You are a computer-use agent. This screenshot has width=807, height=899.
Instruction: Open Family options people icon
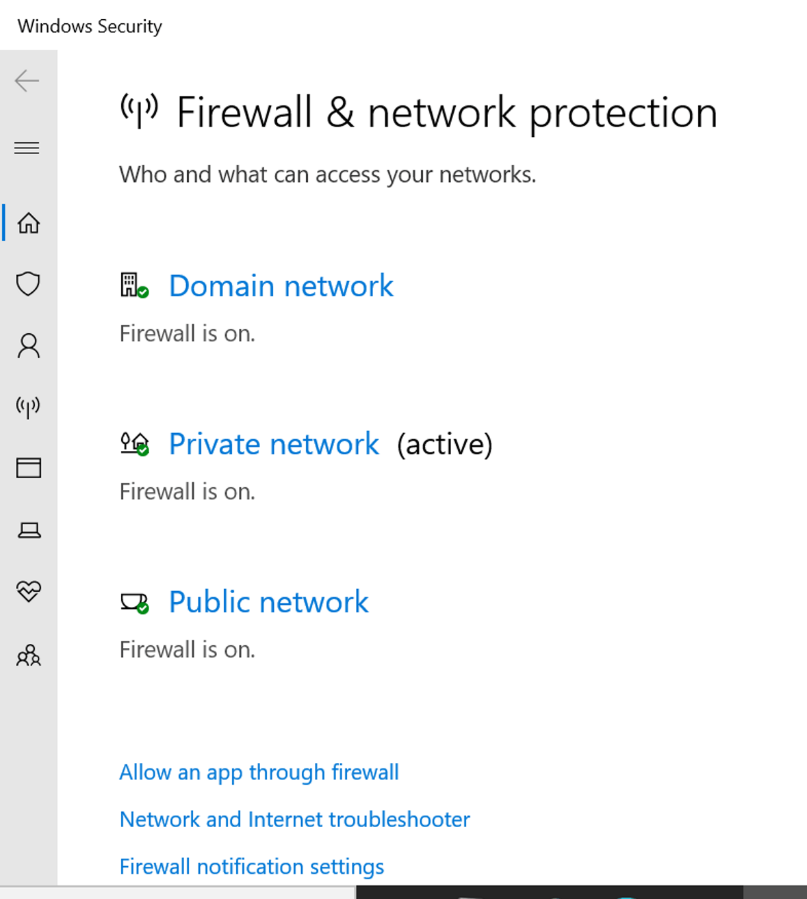29,655
